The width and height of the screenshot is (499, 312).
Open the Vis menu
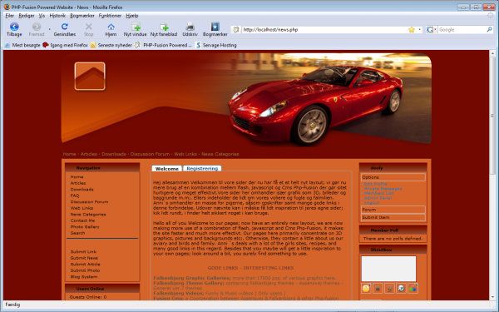coord(42,16)
